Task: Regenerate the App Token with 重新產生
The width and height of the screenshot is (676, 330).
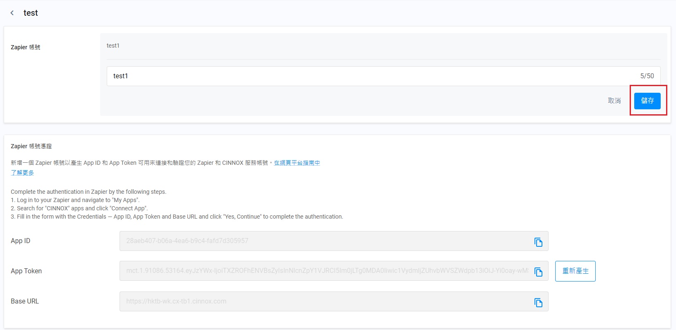Action: [x=575, y=271]
